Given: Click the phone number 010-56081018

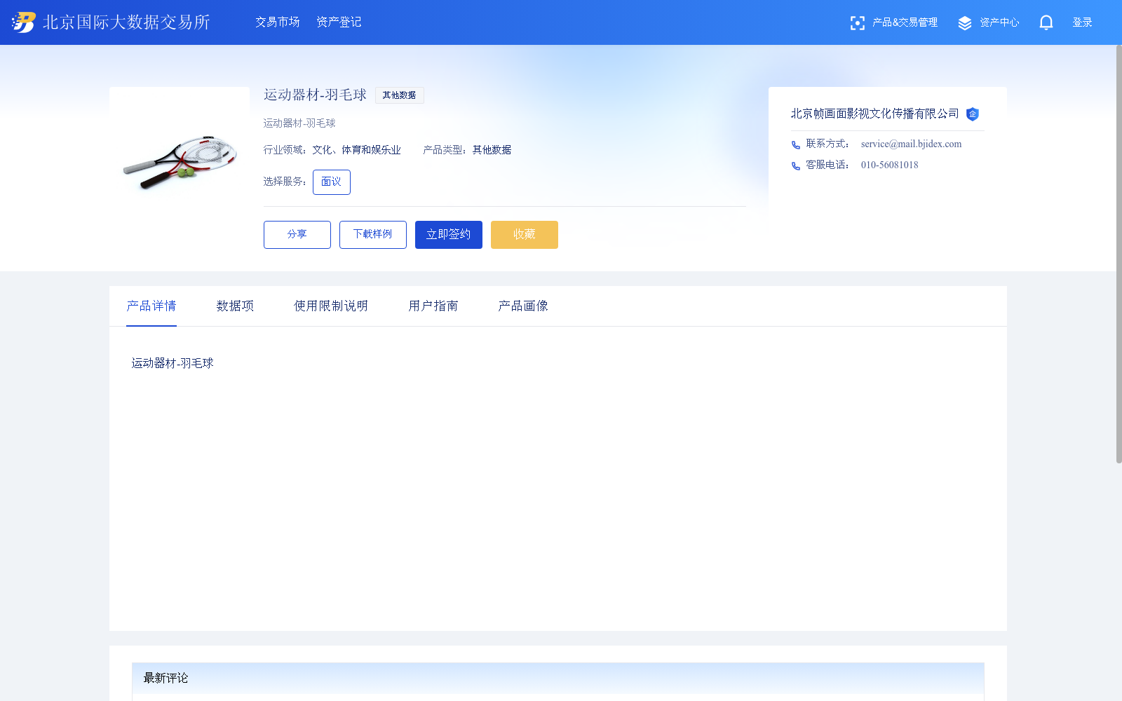Looking at the screenshot, I should click(x=889, y=165).
